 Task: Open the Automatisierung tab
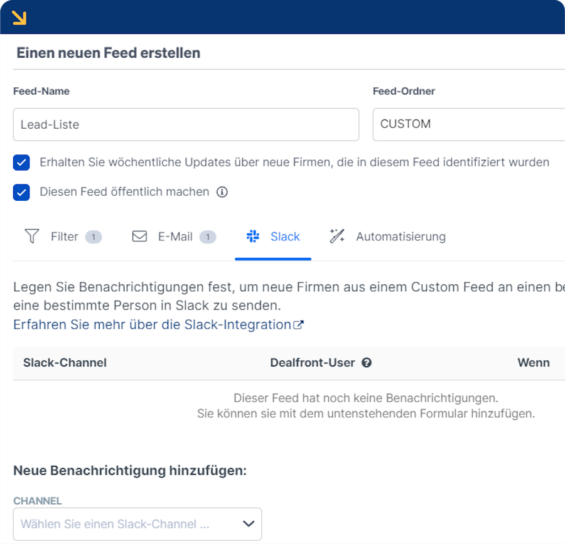click(401, 237)
